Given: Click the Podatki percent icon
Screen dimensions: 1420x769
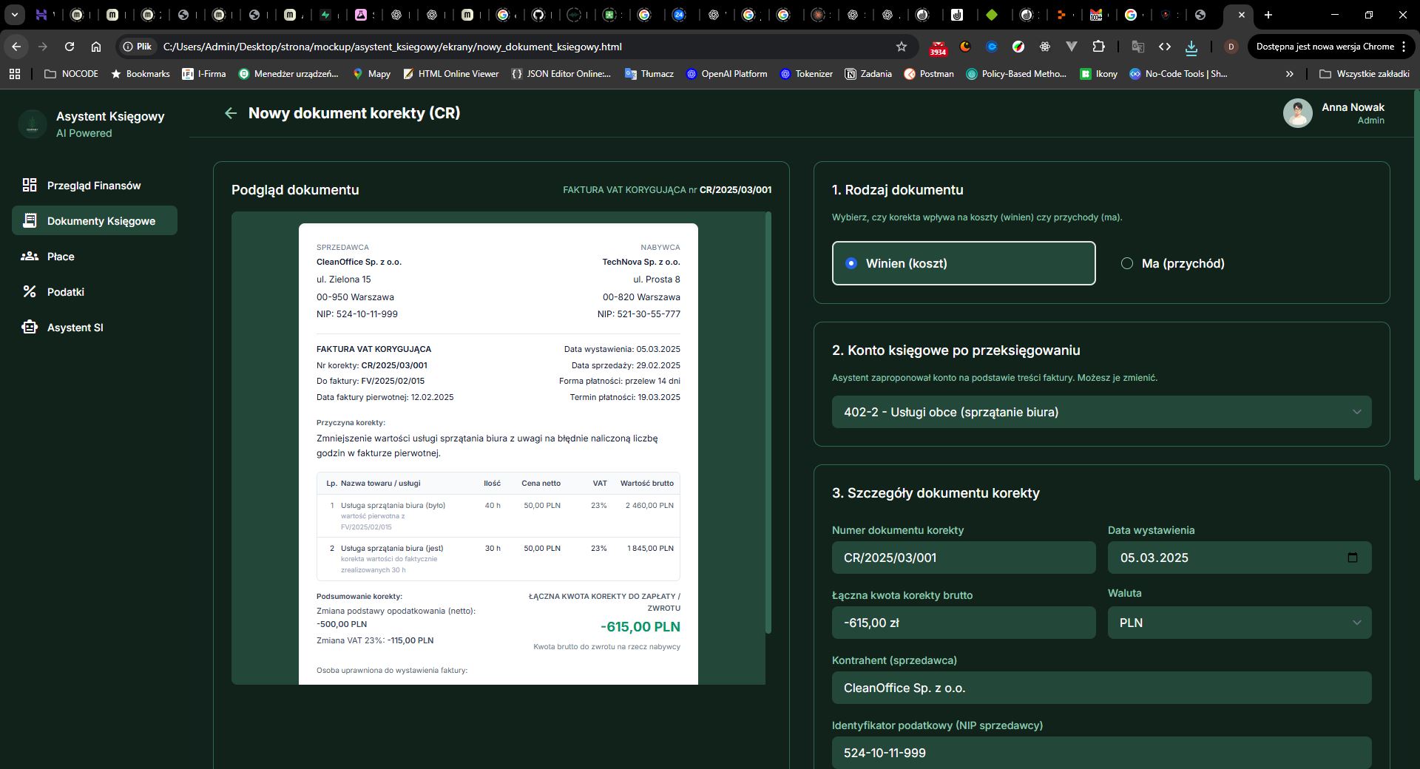Looking at the screenshot, I should (30, 291).
